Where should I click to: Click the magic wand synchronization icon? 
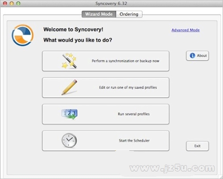pyautogui.click(x=69, y=61)
